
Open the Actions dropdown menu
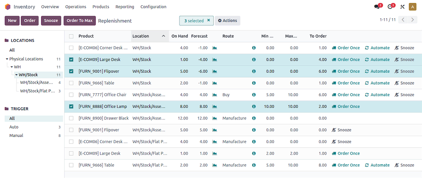(x=227, y=21)
